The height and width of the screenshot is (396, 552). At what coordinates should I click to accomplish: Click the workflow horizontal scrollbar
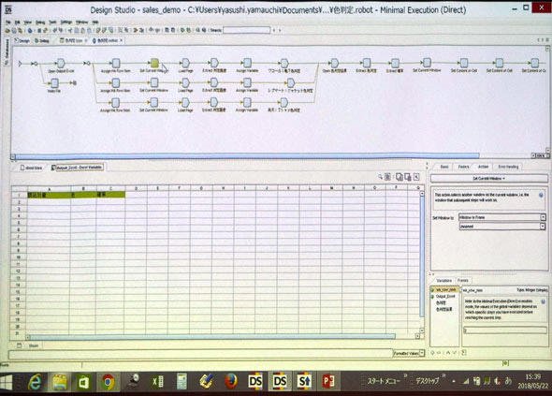247,155
